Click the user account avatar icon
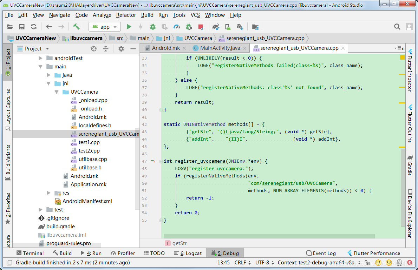The height and width of the screenshot is (270, 418). (x=409, y=27)
